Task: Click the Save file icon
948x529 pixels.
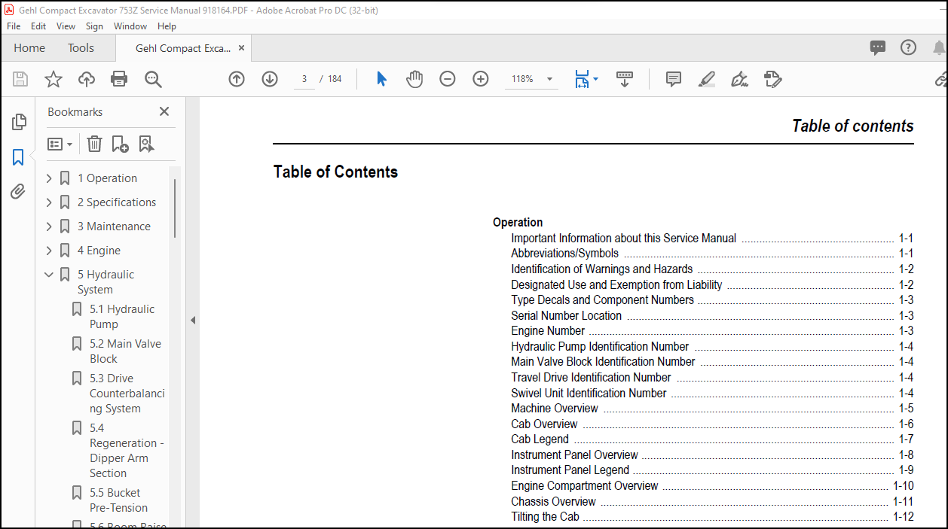Action: click(x=20, y=79)
